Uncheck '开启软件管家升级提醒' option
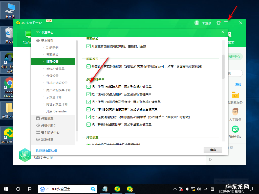This screenshot has width=259, height=194. point(89,67)
